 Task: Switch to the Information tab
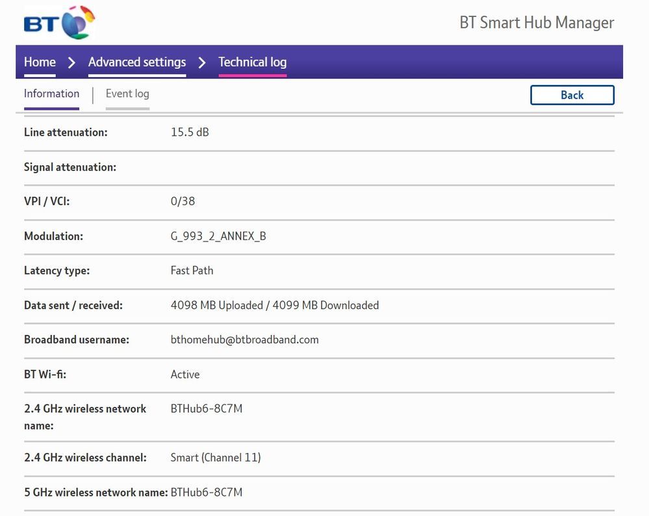[51, 94]
